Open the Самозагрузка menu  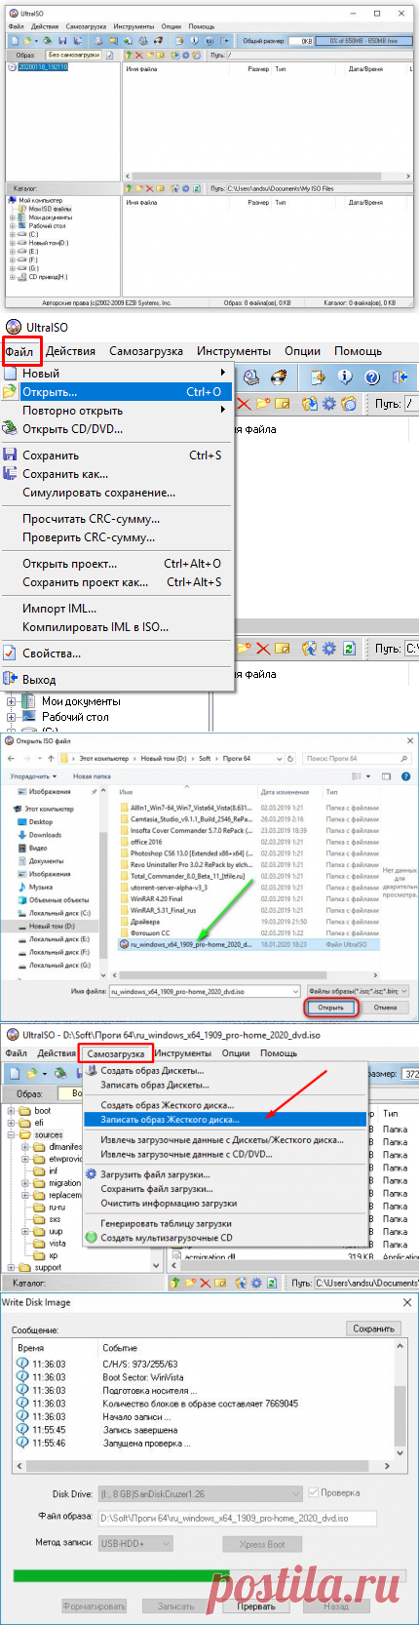pos(116,1053)
